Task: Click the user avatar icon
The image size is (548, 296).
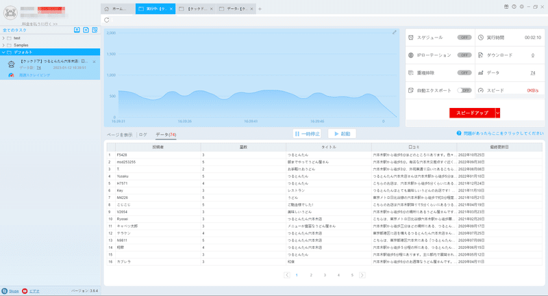Action: [10, 13]
